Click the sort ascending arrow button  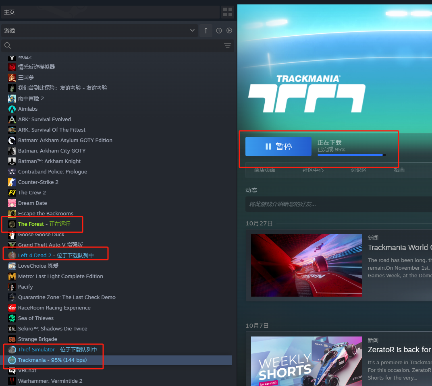pos(206,31)
